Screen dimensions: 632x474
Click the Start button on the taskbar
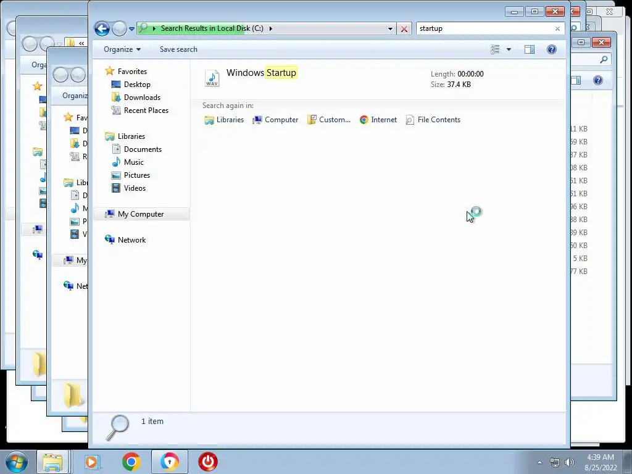pyautogui.click(x=17, y=462)
